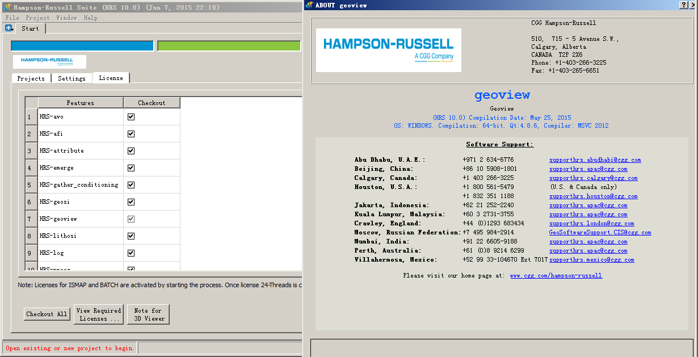Click the ABOUT geoview title bar icon
The height and width of the screenshot is (357, 698).
point(309,5)
